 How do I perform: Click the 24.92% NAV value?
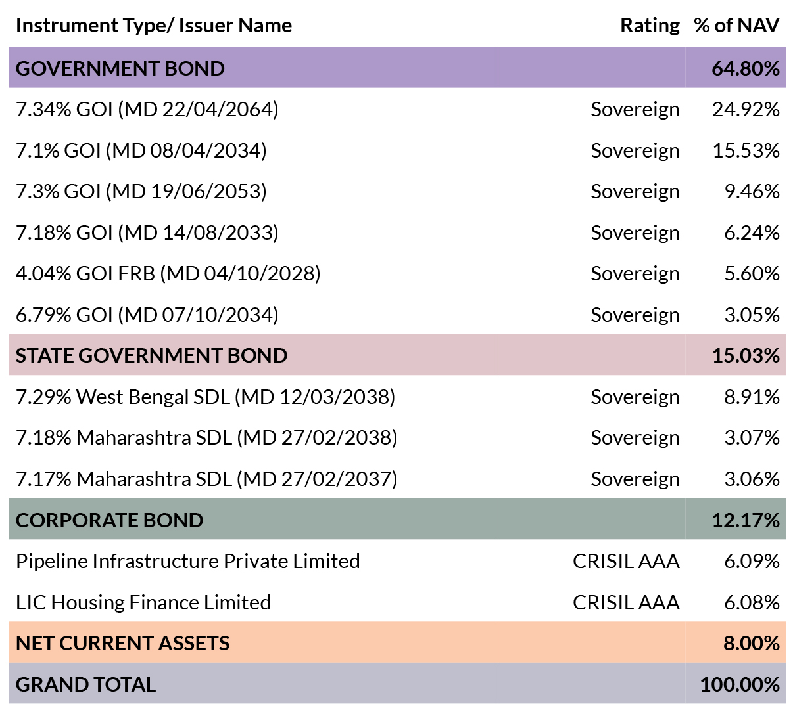coord(746,109)
